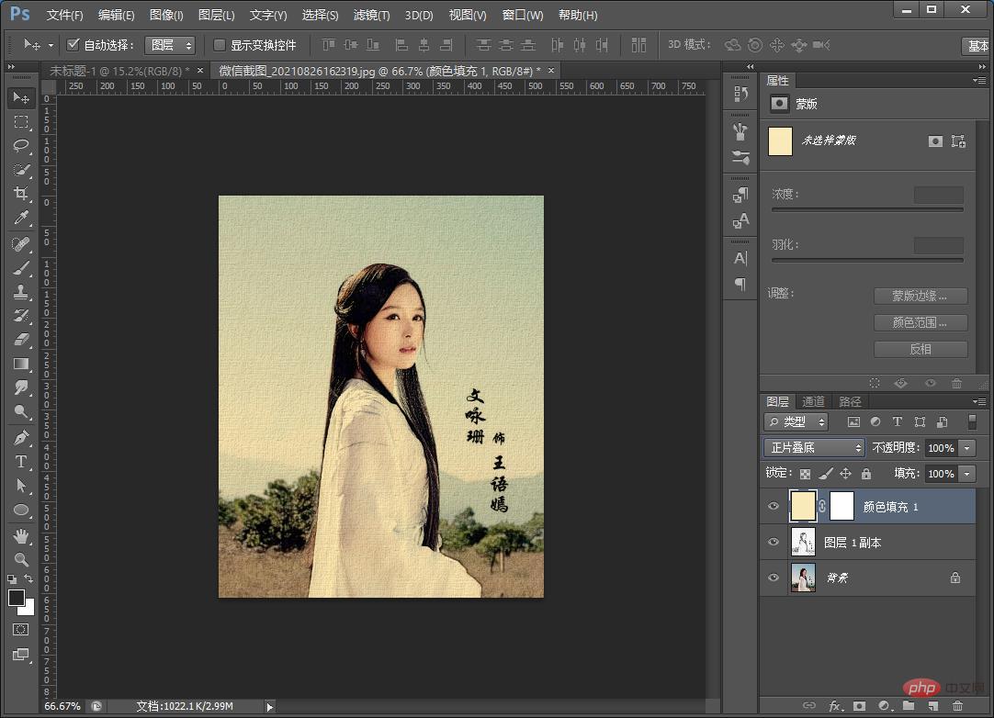994x718 pixels.
Task: Select the Spot Healing Brush tool
Action: [x=21, y=244]
